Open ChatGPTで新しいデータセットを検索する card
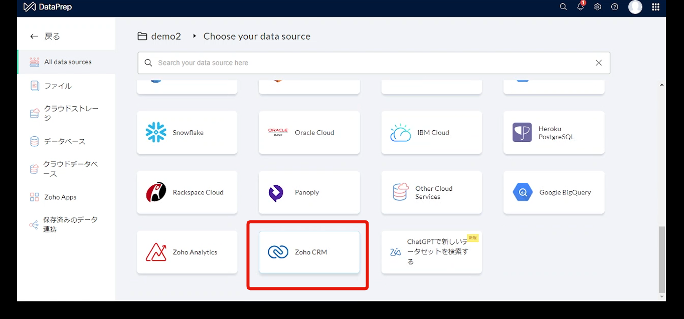This screenshot has width=684, height=319. pos(432,252)
